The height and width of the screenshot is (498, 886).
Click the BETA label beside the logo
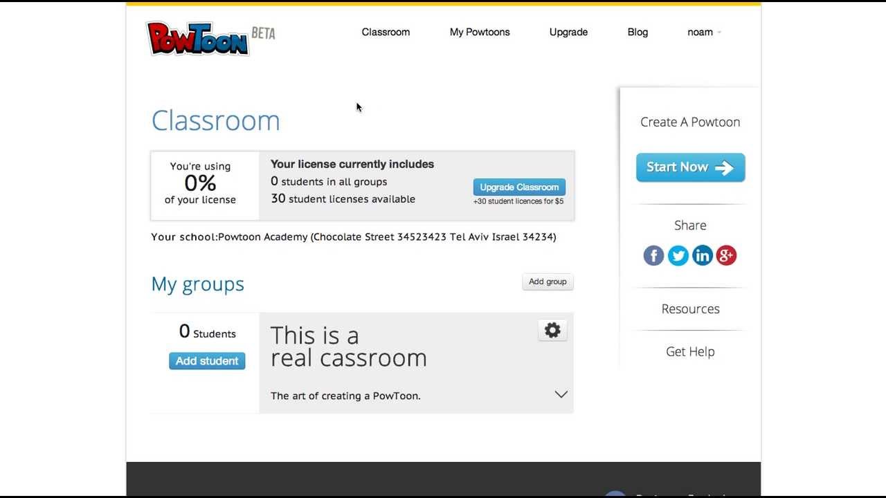263,33
